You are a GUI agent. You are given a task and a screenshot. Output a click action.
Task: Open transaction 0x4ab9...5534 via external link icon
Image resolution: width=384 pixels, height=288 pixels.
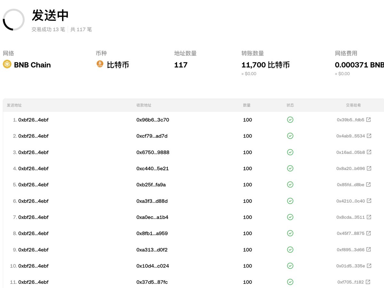coord(370,136)
